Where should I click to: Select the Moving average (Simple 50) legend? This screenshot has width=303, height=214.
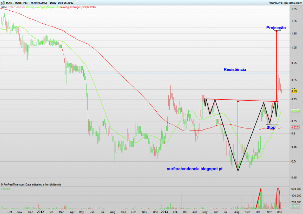42,7
